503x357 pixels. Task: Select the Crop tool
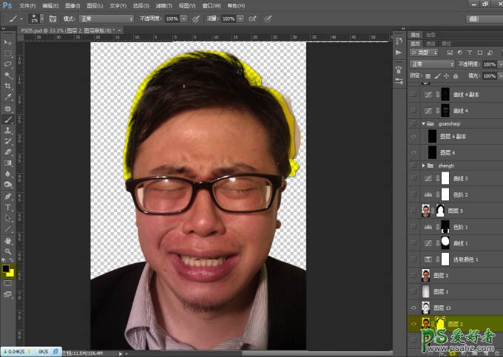[x=8, y=86]
